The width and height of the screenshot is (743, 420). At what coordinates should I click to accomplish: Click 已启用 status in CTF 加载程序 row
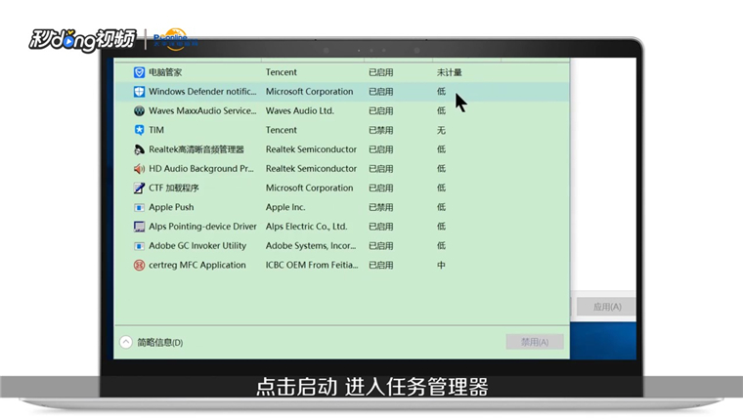click(381, 188)
